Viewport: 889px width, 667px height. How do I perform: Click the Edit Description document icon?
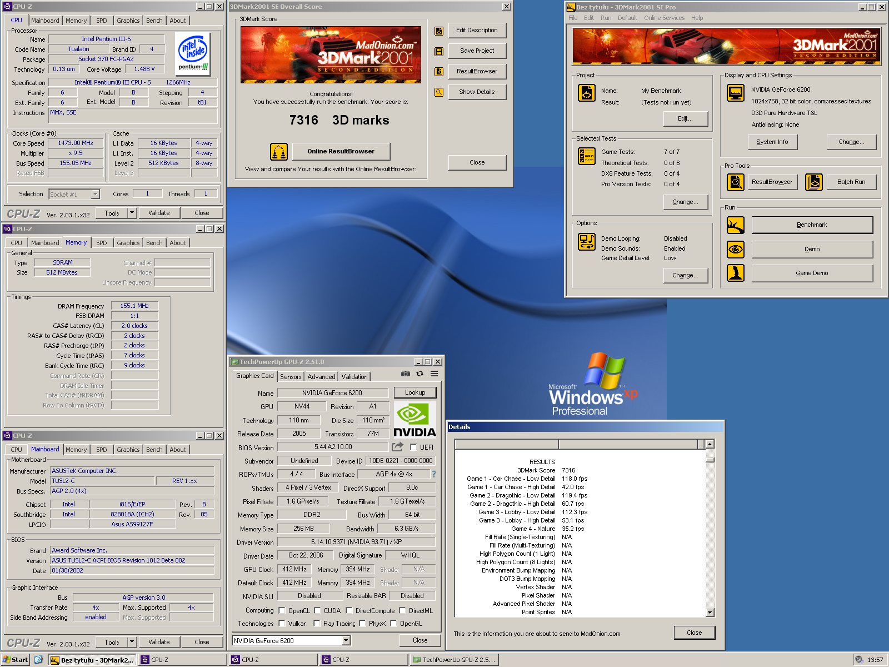pyautogui.click(x=439, y=31)
